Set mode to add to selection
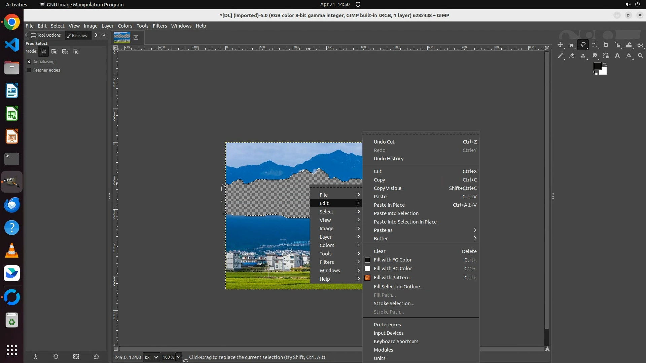The image size is (646, 363). [x=54, y=51]
